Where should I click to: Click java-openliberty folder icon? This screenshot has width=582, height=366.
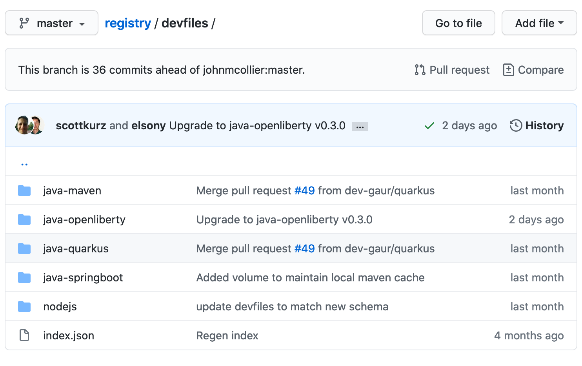coord(24,219)
